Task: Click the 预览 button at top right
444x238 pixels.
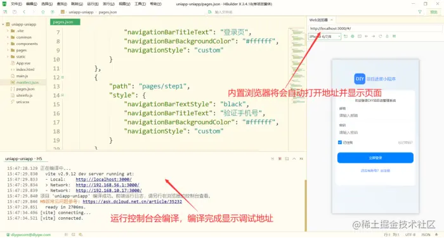Action: click(433, 12)
